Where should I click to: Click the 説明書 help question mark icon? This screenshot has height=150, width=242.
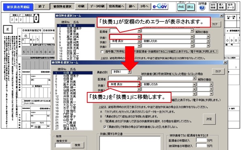tap(202, 8)
